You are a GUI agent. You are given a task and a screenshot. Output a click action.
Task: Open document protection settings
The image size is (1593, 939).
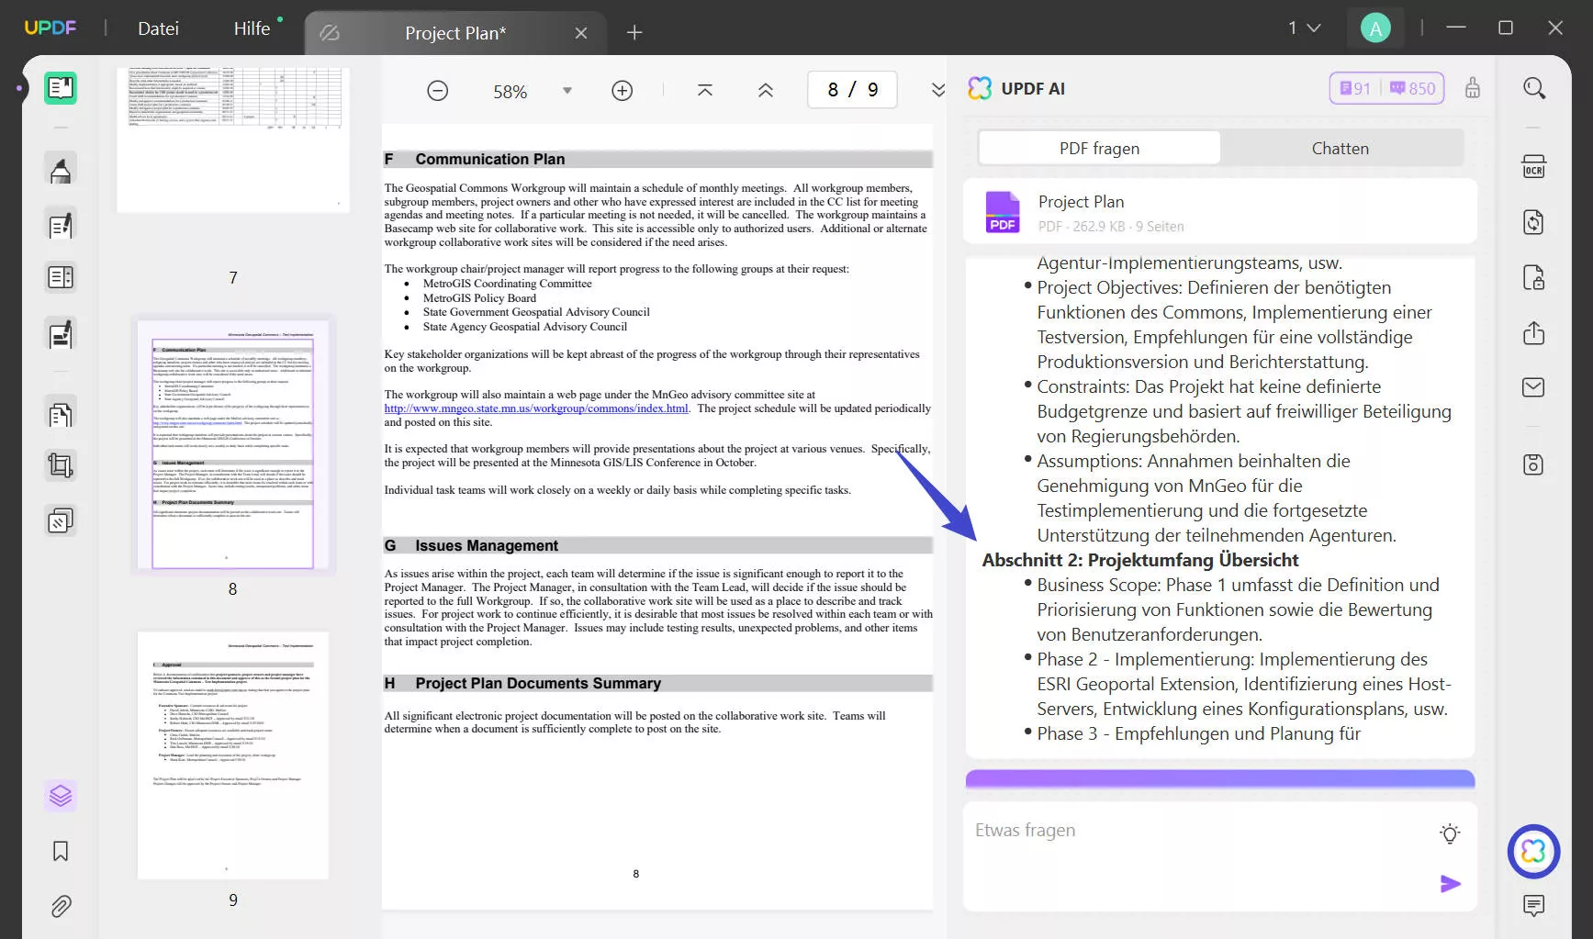(x=1534, y=277)
